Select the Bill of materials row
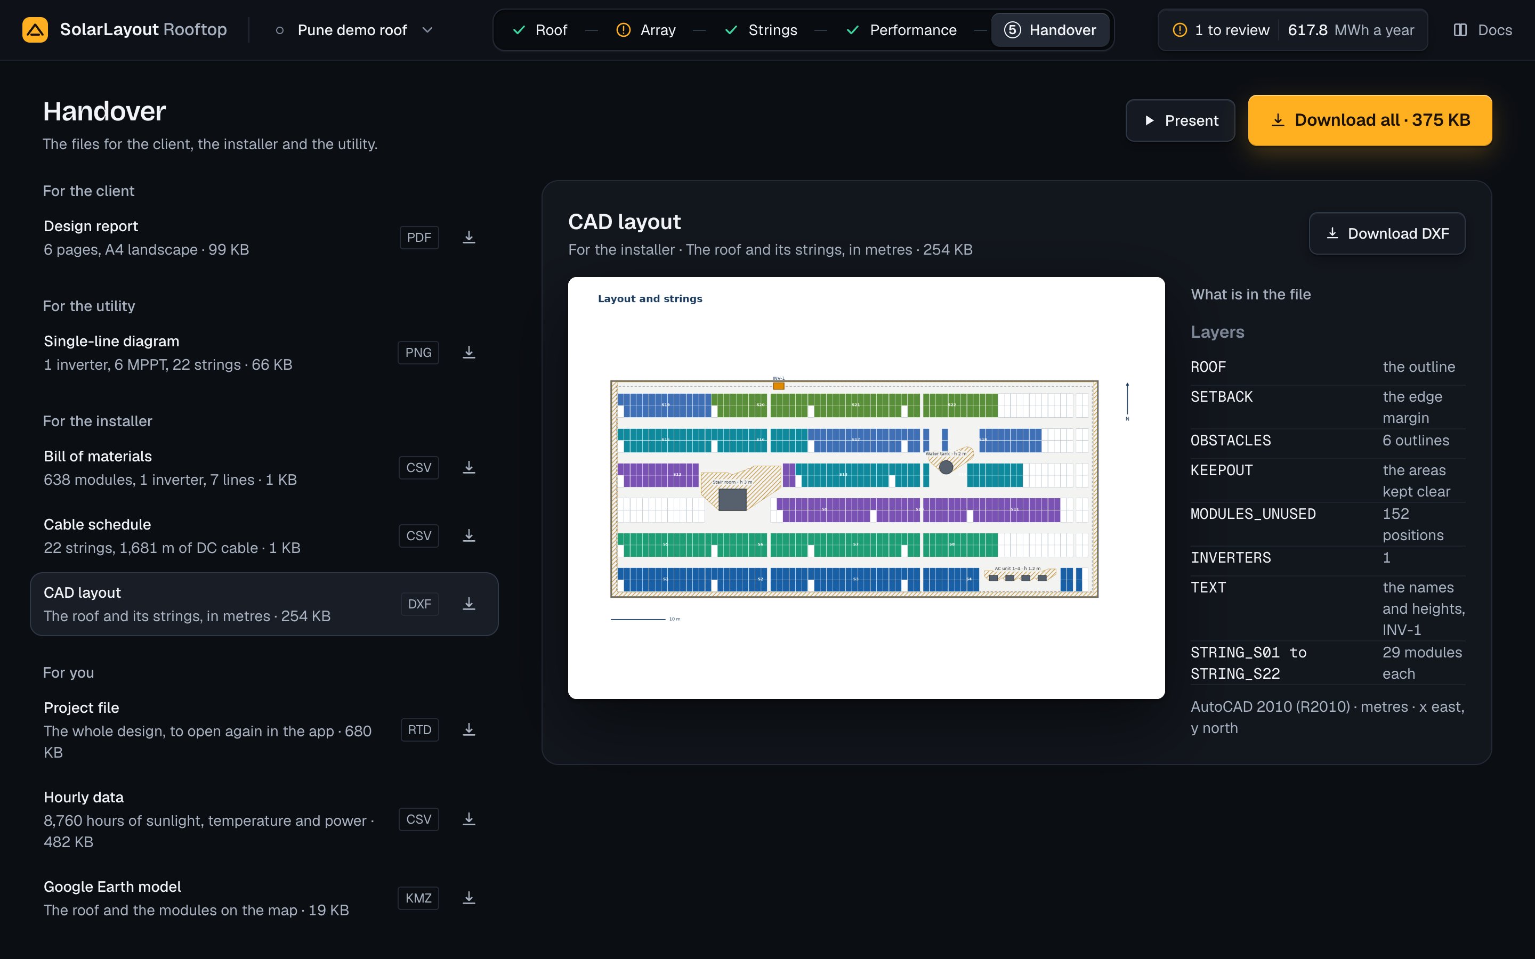Image resolution: width=1535 pixels, height=959 pixels. [x=264, y=468]
